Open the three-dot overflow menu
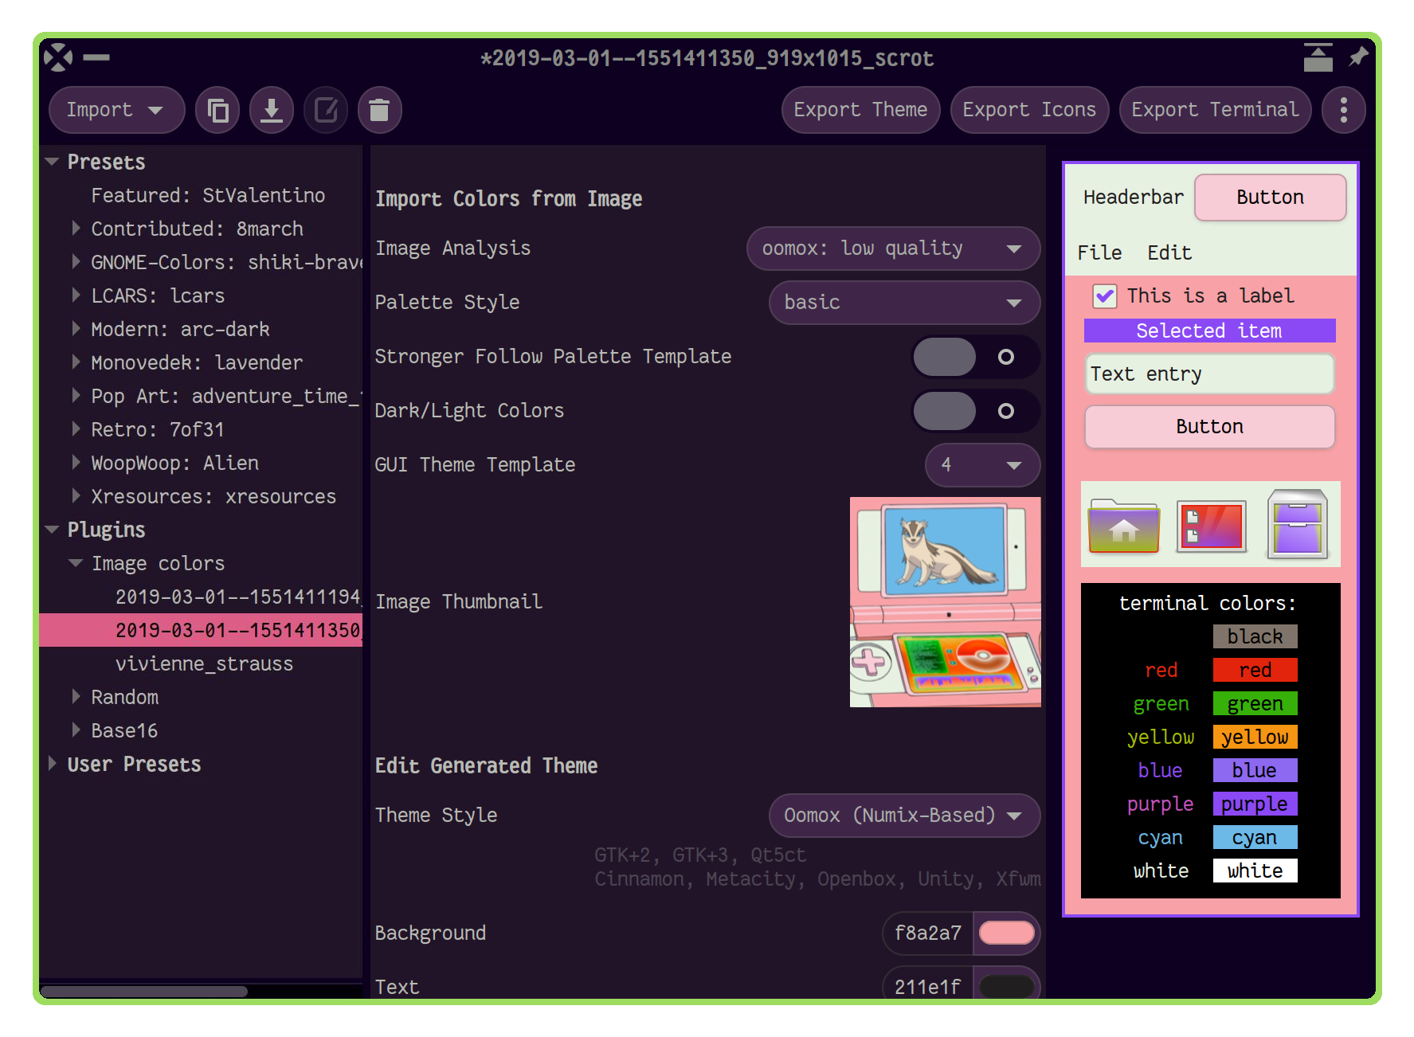Screen dimensions: 1414x1037 tap(1344, 110)
